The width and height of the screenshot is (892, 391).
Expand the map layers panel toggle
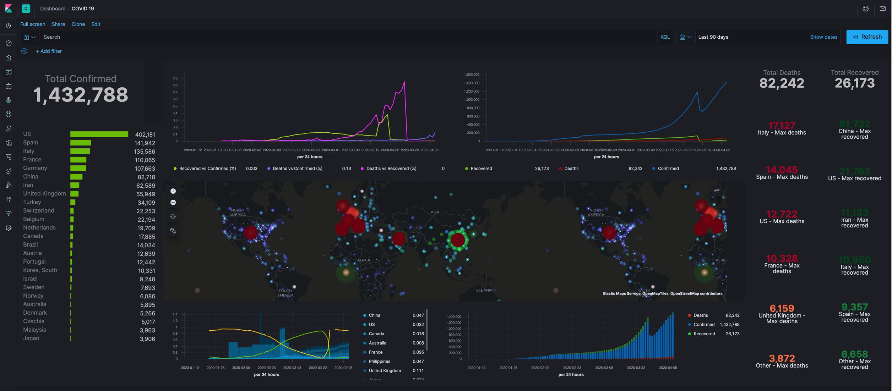(x=717, y=191)
